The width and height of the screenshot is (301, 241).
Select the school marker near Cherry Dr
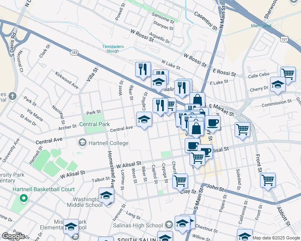(x=278, y=84)
